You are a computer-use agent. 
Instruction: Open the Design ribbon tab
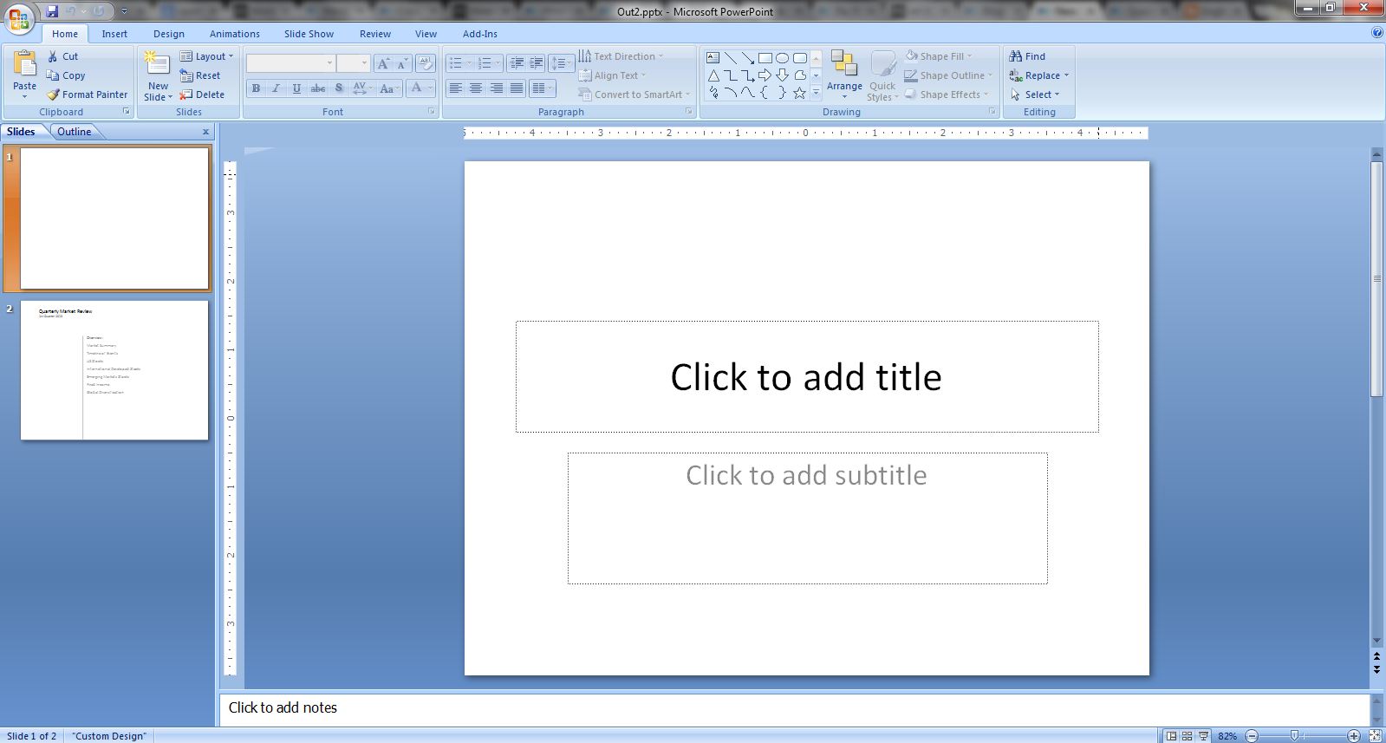[x=169, y=34]
